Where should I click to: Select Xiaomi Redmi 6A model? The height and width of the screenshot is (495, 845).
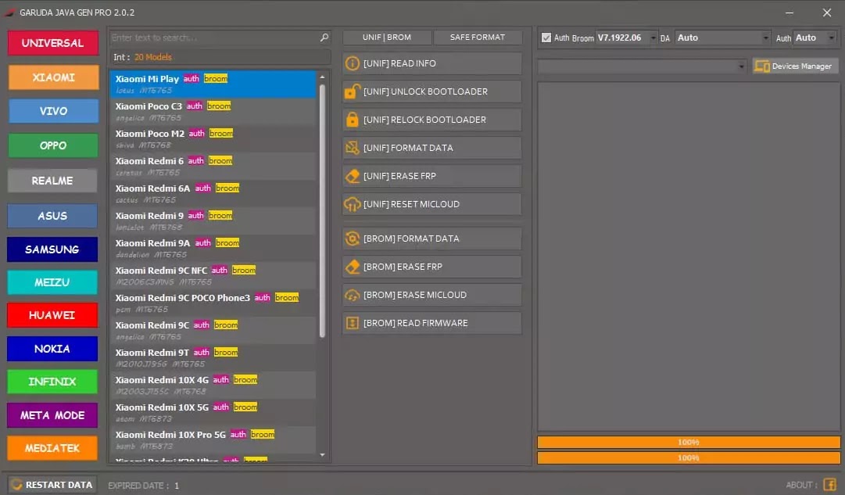213,194
